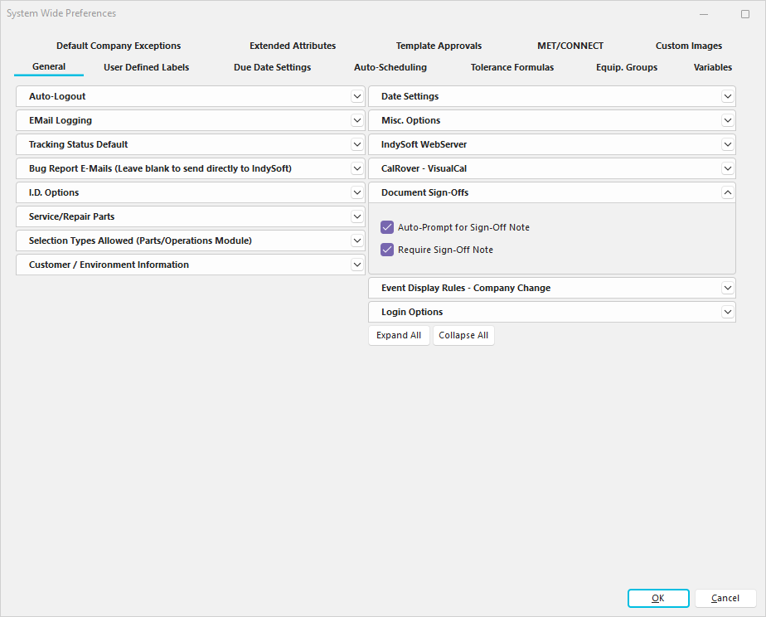Open the Auto-Scheduling tab
This screenshot has height=617, width=766.
[x=390, y=67]
